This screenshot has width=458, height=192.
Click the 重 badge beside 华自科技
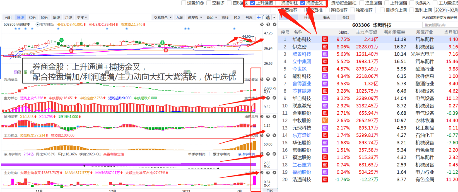pyautogui.click(x=325, y=98)
